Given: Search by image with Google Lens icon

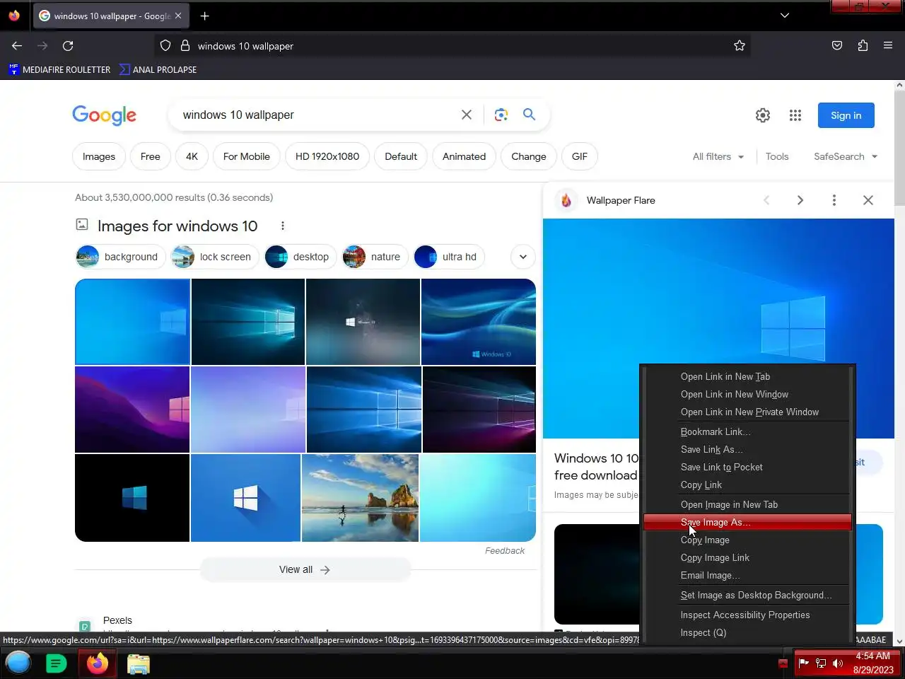Looking at the screenshot, I should (x=501, y=115).
